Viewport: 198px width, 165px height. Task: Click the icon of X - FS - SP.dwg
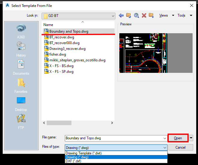pos(46,72)
